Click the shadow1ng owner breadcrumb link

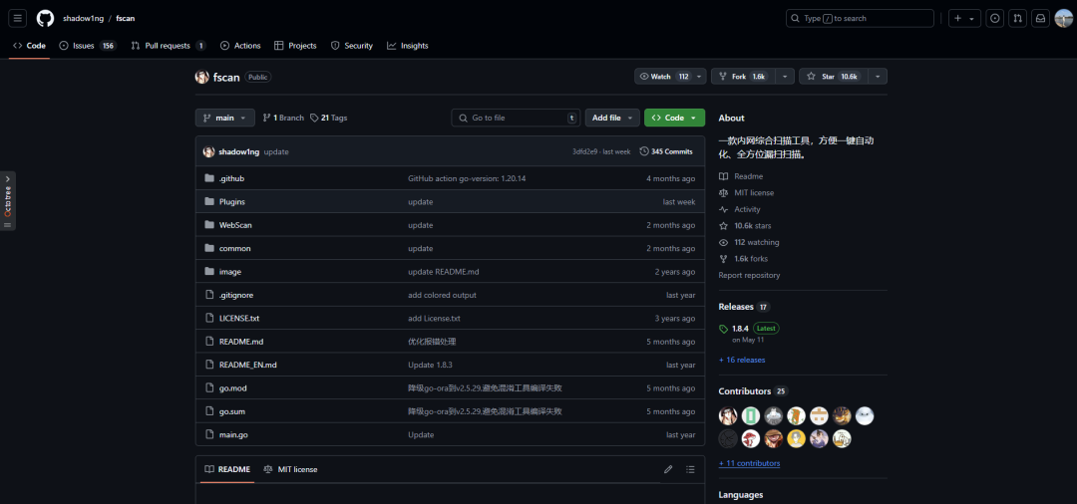83,19
